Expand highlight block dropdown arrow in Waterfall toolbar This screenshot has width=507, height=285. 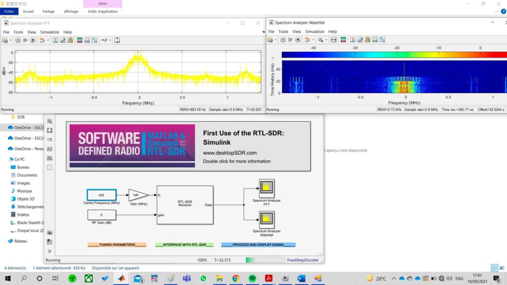313,40
